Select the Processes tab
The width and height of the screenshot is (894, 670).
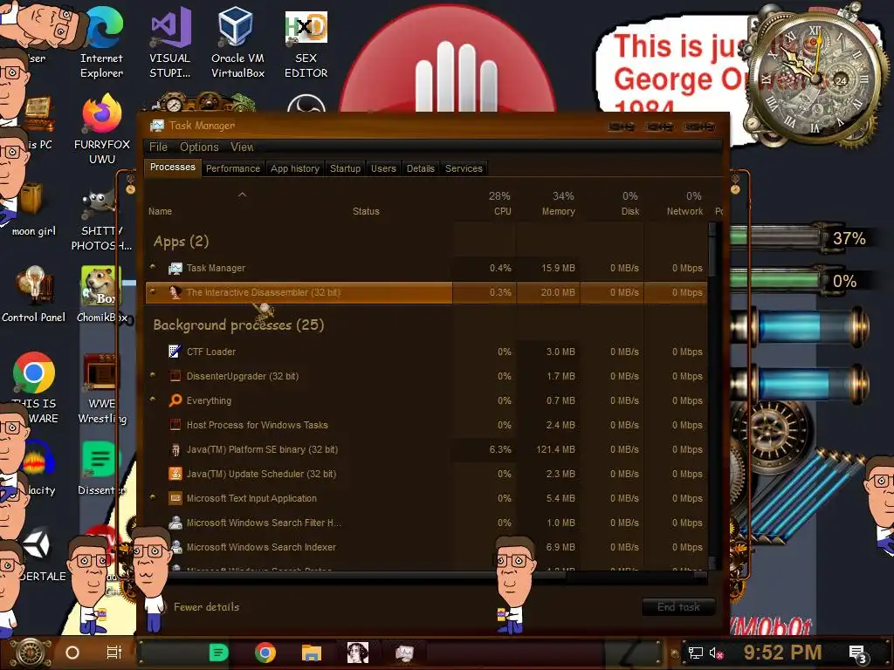tap(172, 167)
